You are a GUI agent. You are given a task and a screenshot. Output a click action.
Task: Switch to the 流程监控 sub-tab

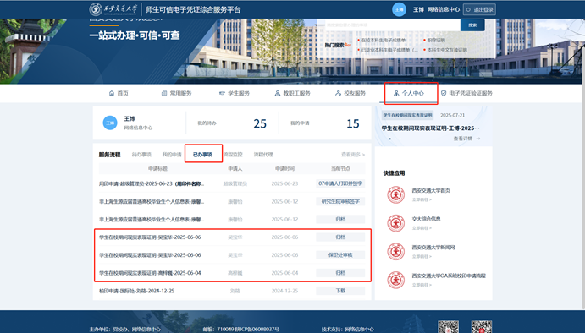(233, 154)
